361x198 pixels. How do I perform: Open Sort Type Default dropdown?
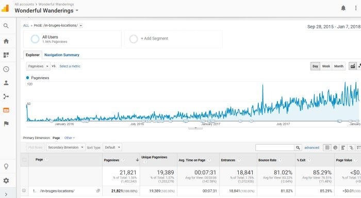[112, 148]
